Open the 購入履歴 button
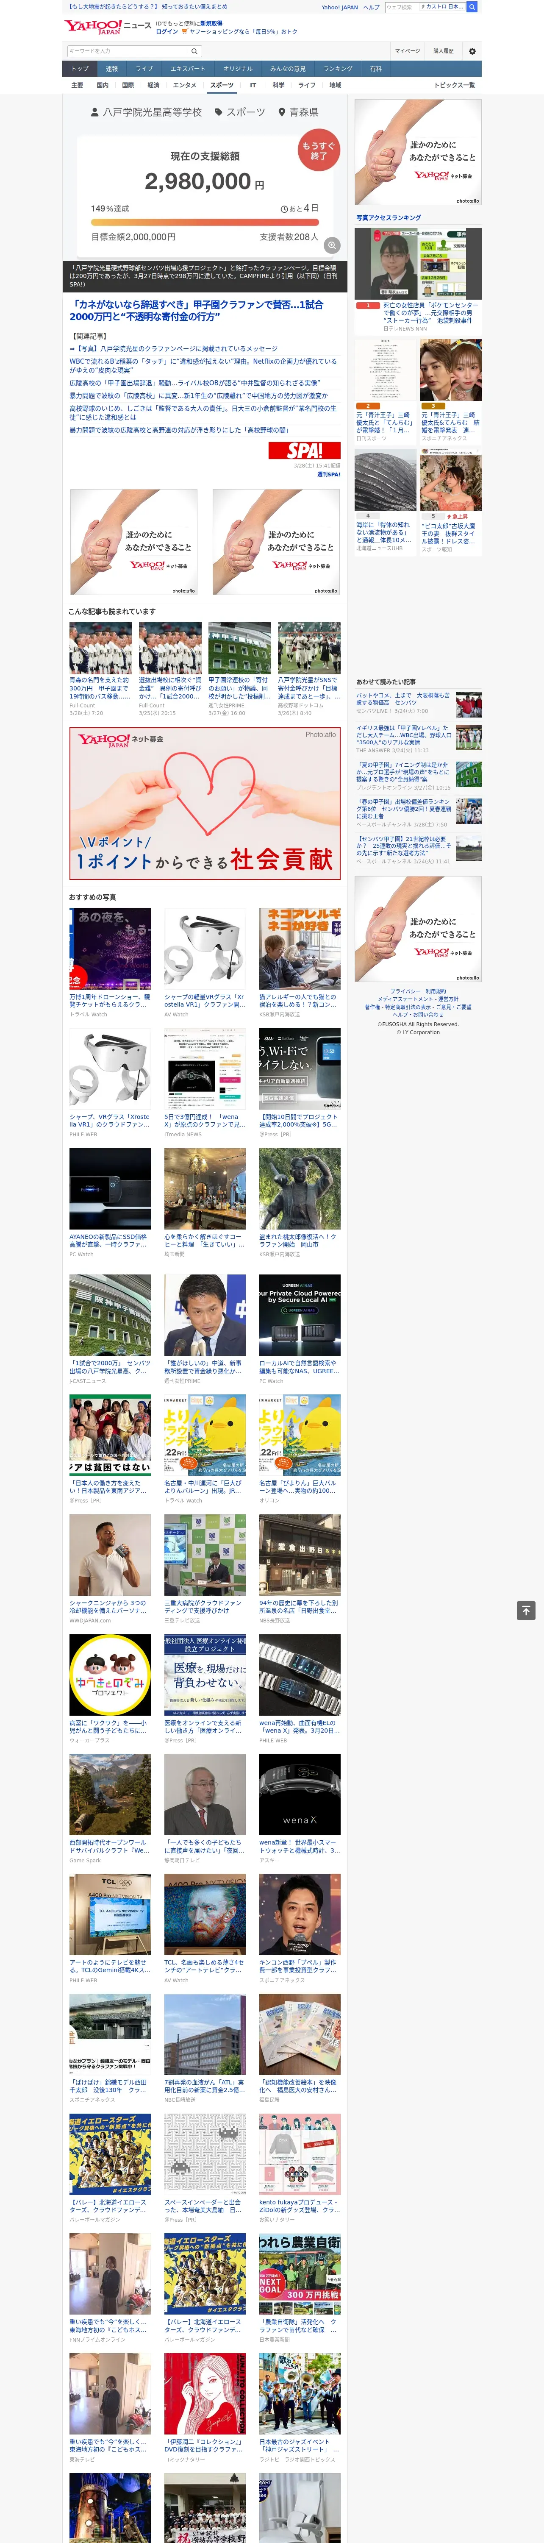The width and height of the screenshot is (544, 2543). (x=443, y=51)
